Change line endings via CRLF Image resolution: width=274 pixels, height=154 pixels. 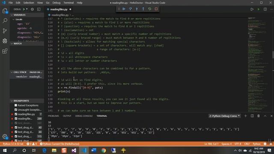pos(247,144)
